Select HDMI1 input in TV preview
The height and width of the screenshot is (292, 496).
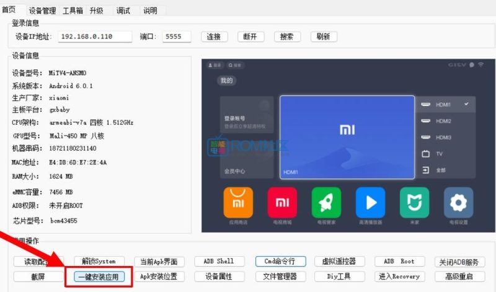click(x=445, y=105)
